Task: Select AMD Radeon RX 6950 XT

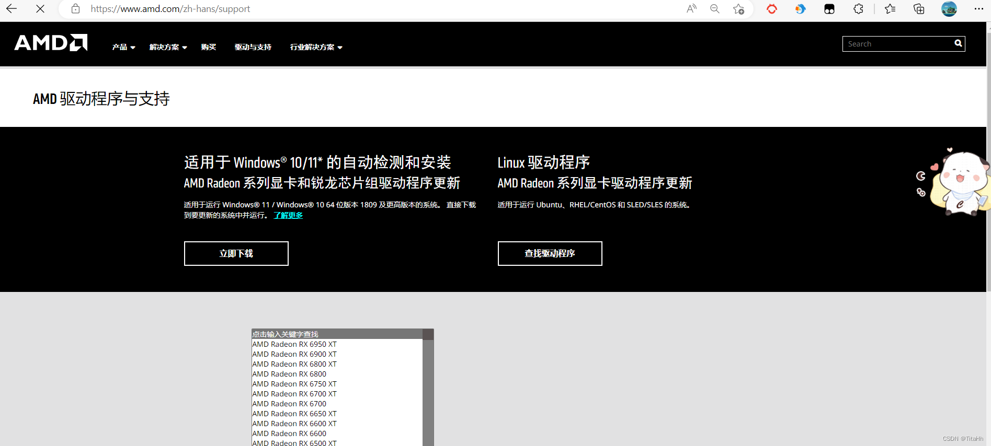Action: [x=294, y=344]
